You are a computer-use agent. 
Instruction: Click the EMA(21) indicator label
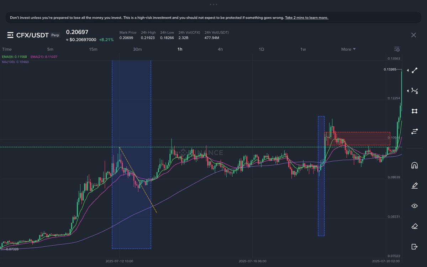(44, 57)
